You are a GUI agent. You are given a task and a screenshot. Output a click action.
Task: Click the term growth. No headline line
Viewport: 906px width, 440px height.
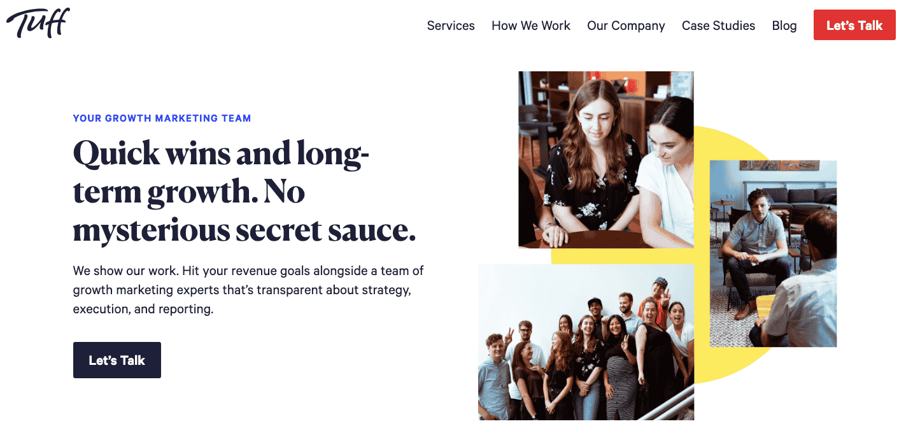[189, 192]
